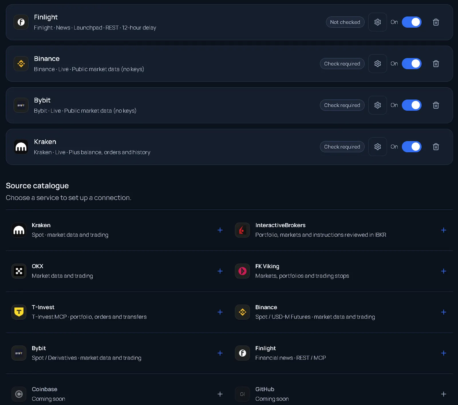The height and width of the screenshot is (405, 458).
Task: Click Check required badge on Kraken row
Action: pyautogui.click(x=342, y=147)
